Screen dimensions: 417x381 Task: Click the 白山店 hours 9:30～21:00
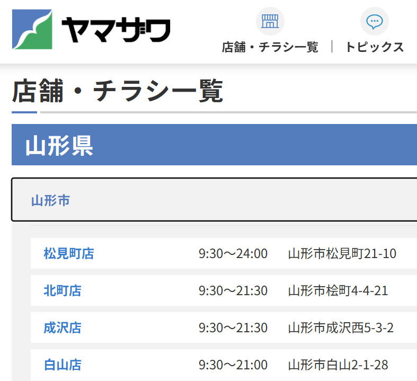(233, 365)
